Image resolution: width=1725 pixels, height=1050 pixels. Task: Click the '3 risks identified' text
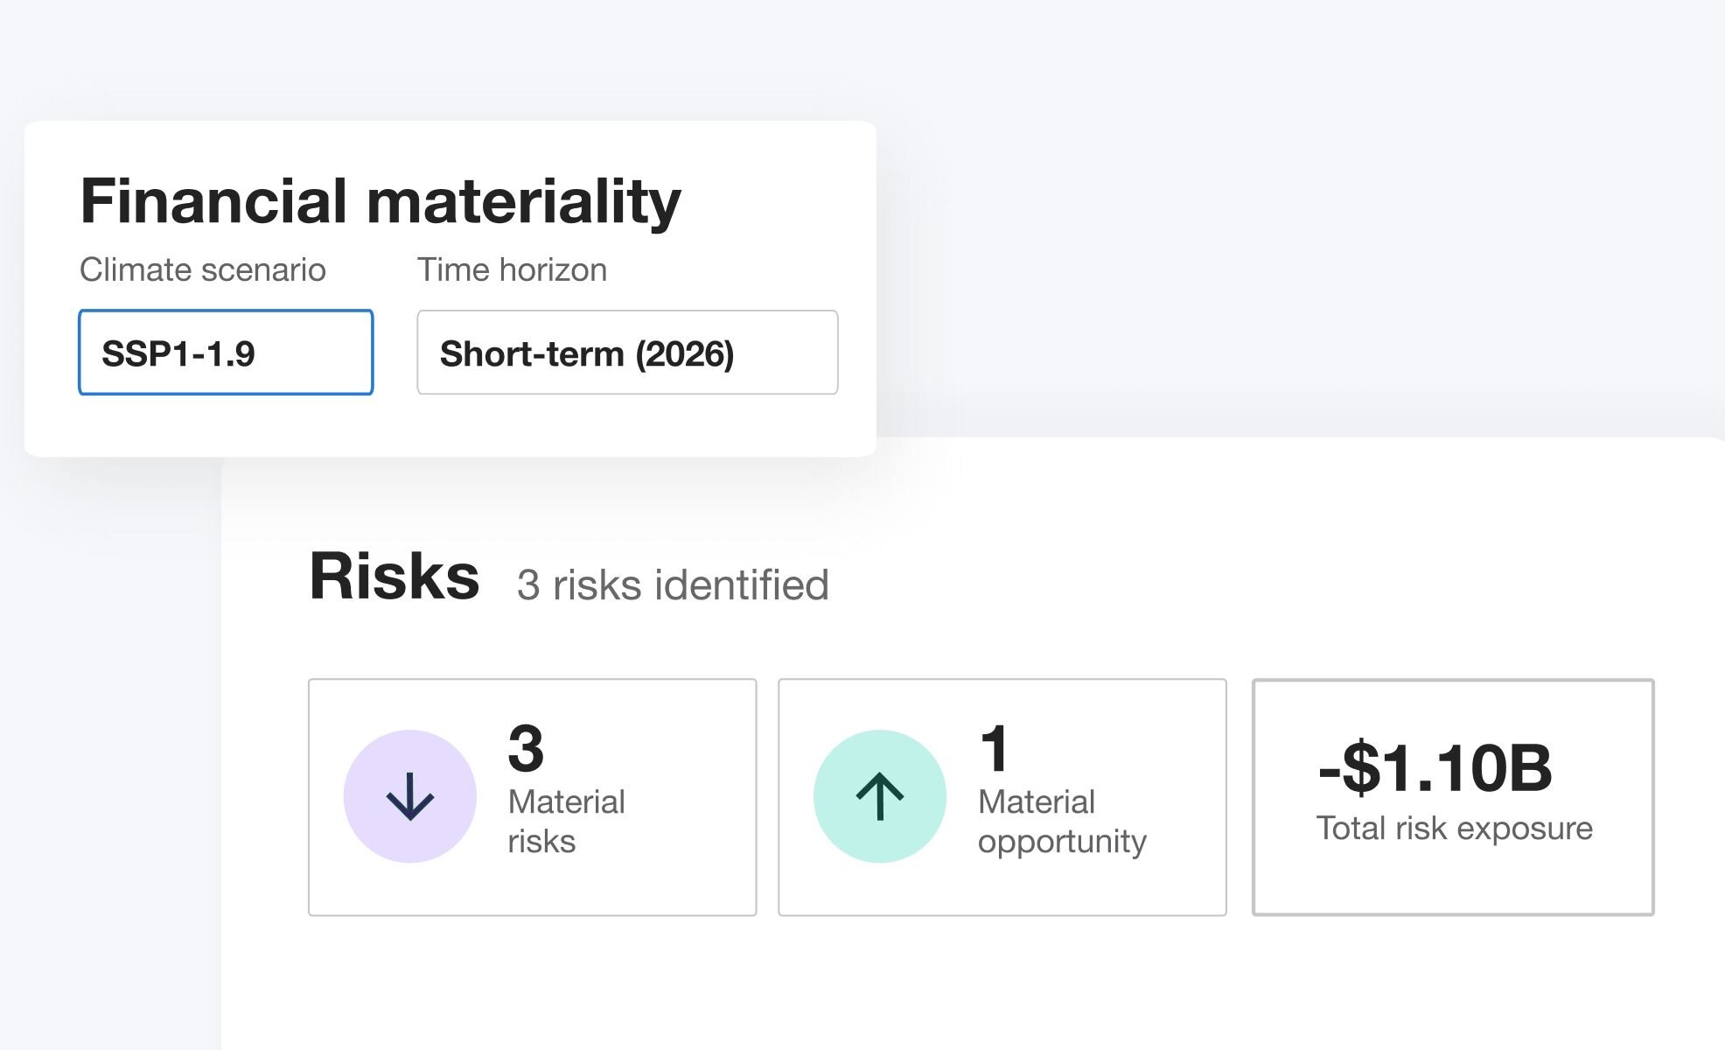click(673, 584)
